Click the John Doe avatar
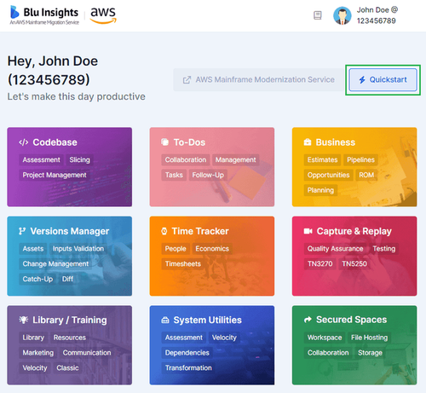Image resolution: width=426 pixels, height=393 pixels. pos(343,15)
